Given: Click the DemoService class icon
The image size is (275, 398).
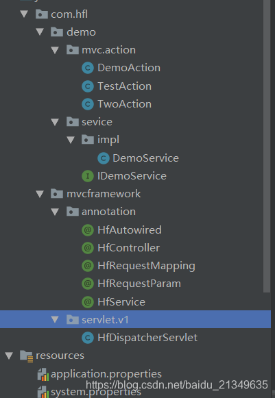Looking at the screenshot, I should point(104,158).
